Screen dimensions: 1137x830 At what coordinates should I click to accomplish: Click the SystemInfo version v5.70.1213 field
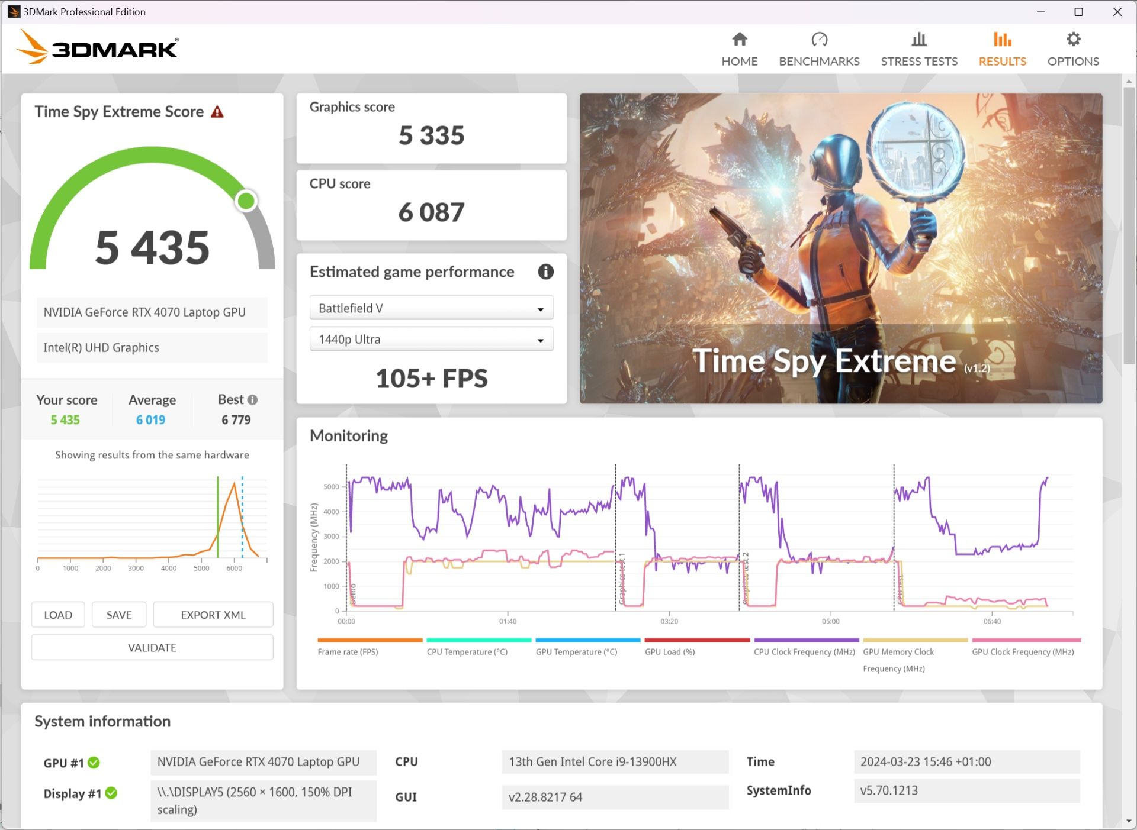coord(966,791)
